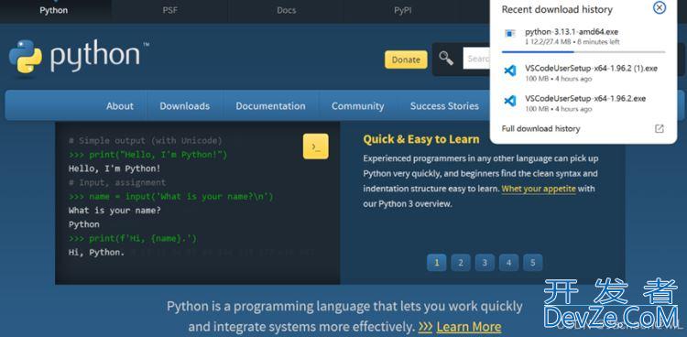Go to slide 1 of the carousel
The width and height of the screenshot is (687, 337).
point(436,263)
